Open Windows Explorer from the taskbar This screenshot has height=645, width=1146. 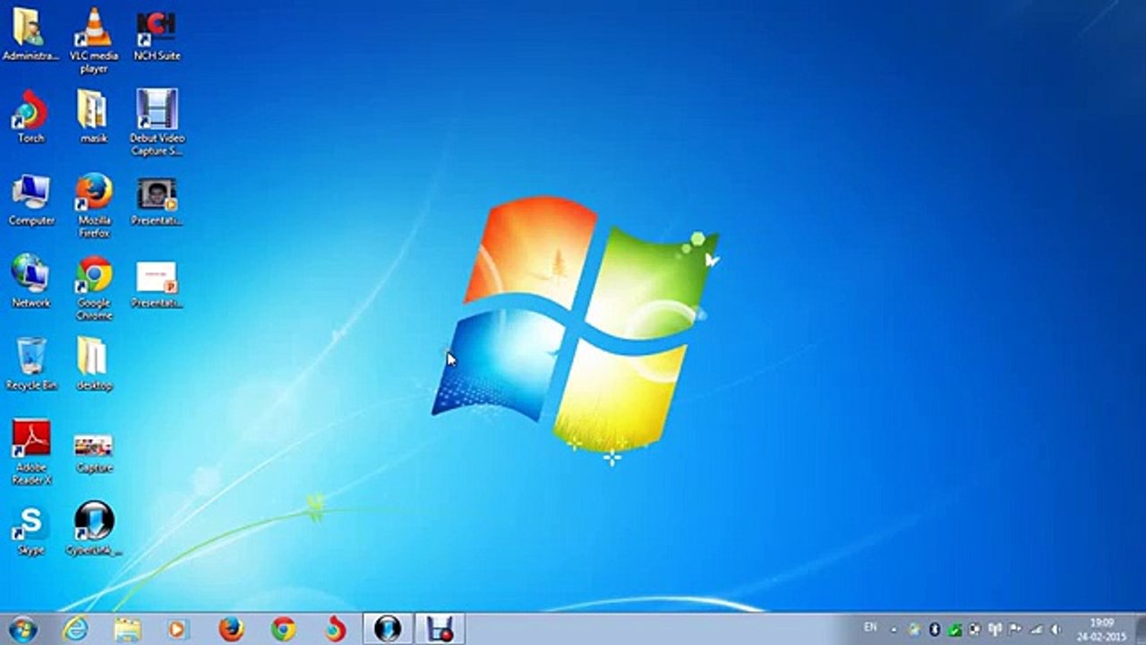point(127,629)
